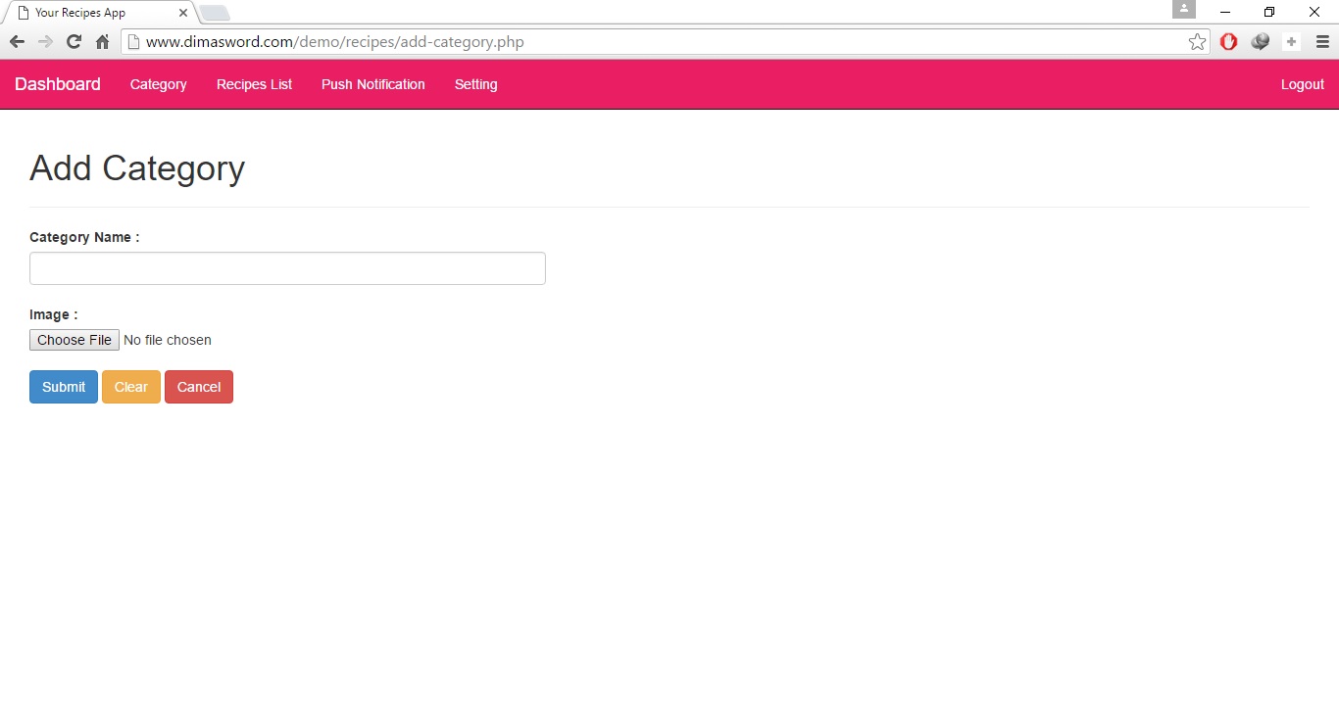The height and width of the screenshot is (713, 1339).
Task: Reload the page with refresh icon
Action: (x=74, y=42)
